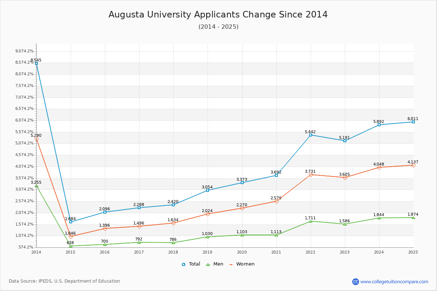Click the 574.2% y-axis label
Viewport: 437px width, 291px height.
point(26,247)
